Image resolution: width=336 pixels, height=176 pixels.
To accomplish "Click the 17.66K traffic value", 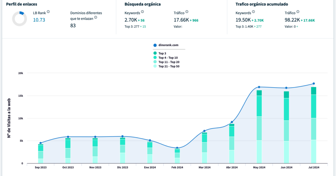I will (x=181, y=20).
